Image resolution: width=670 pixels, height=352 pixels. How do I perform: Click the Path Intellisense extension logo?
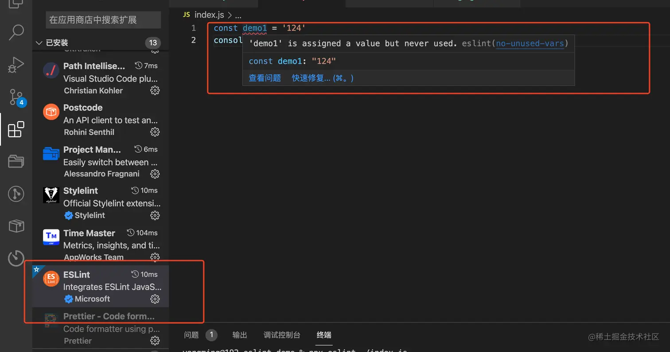(x=51, y=70)
